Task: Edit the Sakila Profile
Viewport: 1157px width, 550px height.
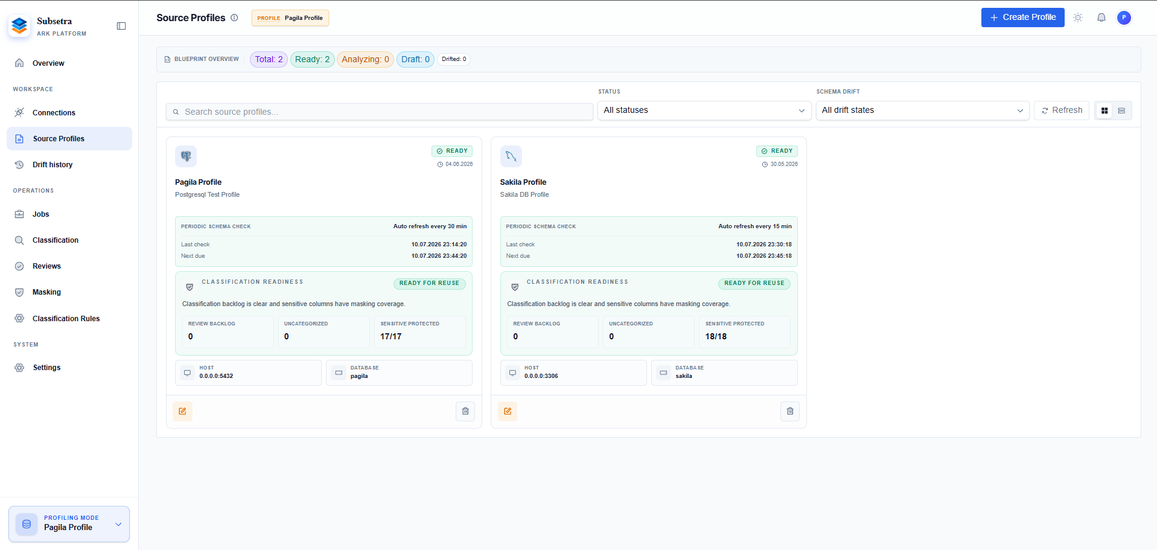Action: (x=508, y=412)
